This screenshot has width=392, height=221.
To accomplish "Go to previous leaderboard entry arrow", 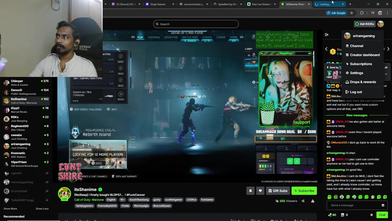I will [x=326, y=49].
